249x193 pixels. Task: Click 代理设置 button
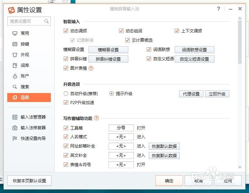[191, 94]
